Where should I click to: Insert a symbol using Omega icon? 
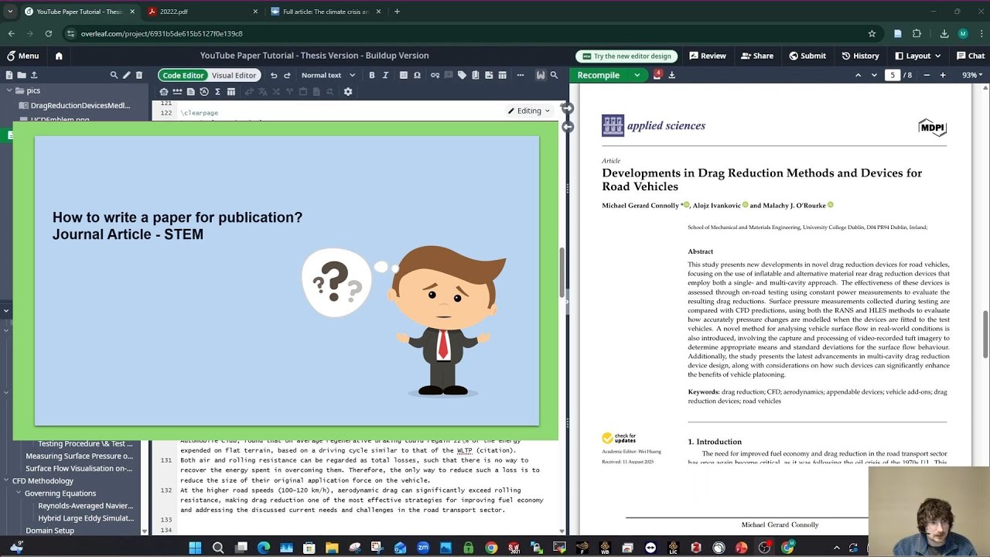click(x=417, y=75)
